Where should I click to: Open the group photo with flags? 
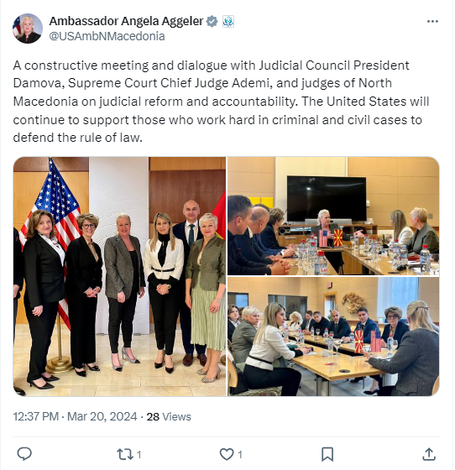pyautogui.click(x=119, y=276)
